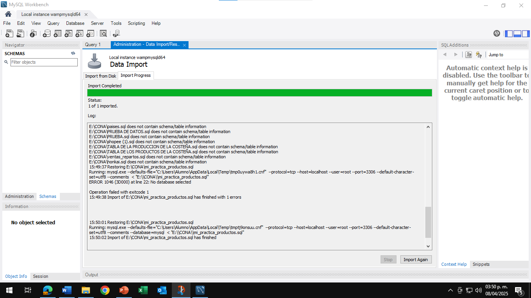Open Excel from the taskbar

tap(143, 290)
